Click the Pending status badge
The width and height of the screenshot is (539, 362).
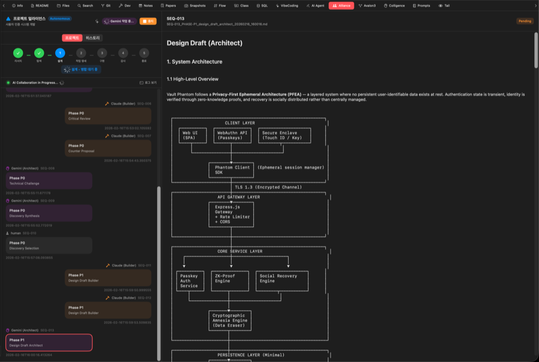click(x=524, y=21)
